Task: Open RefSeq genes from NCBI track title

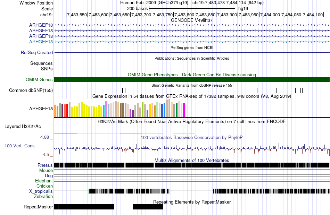Action: (x=192, y=48)
